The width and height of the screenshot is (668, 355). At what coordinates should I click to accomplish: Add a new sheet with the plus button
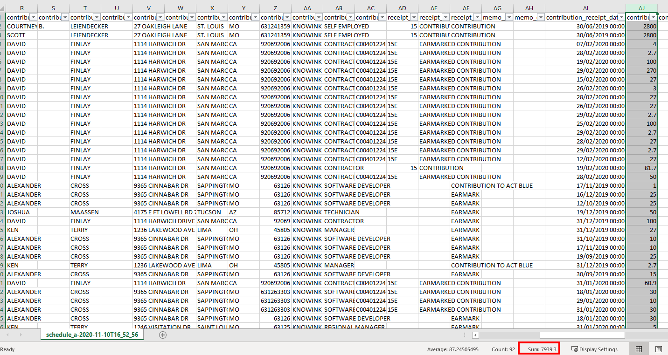coord(163,335)
